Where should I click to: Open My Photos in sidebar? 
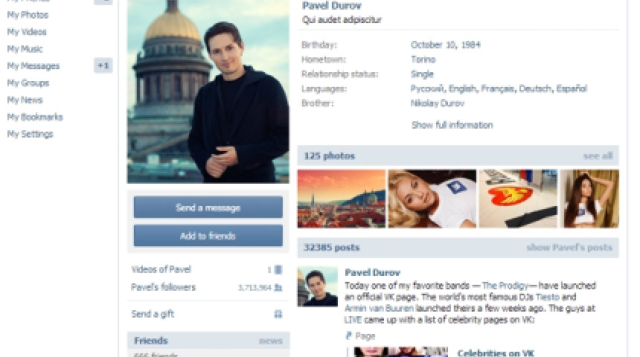[28, 15]
